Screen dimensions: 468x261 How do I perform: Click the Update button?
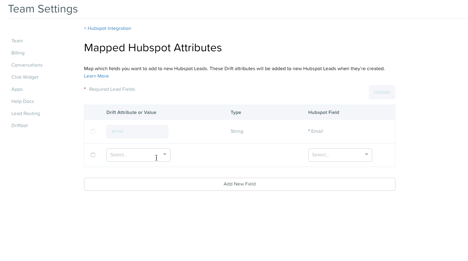(x=382, y=92)
